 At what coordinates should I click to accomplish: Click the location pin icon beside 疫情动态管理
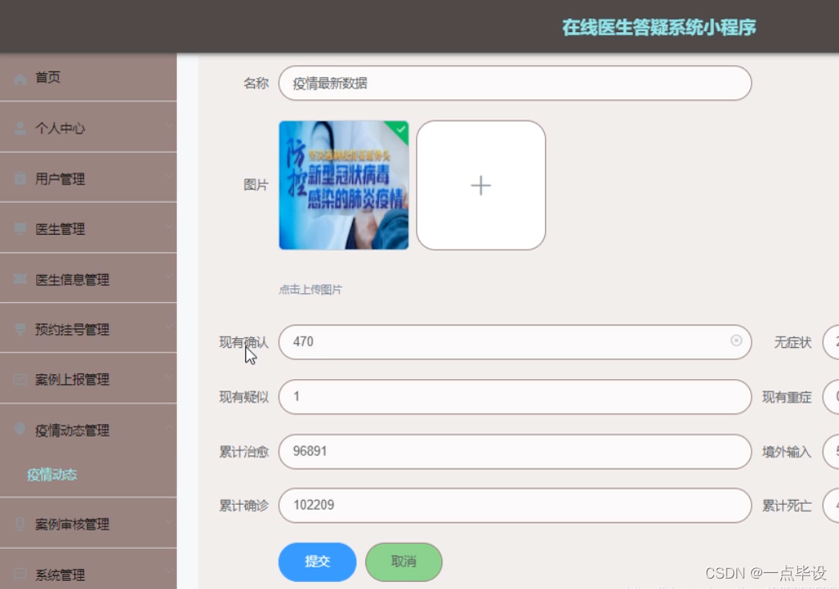[21, 430]
